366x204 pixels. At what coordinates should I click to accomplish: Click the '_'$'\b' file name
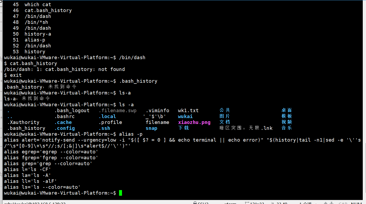(155, 116)
